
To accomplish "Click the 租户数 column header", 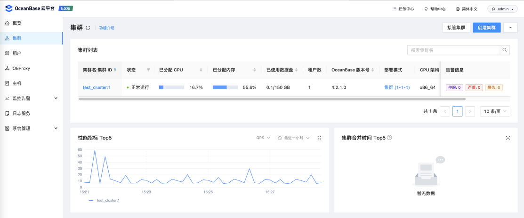I will click(x=314, y=70).
